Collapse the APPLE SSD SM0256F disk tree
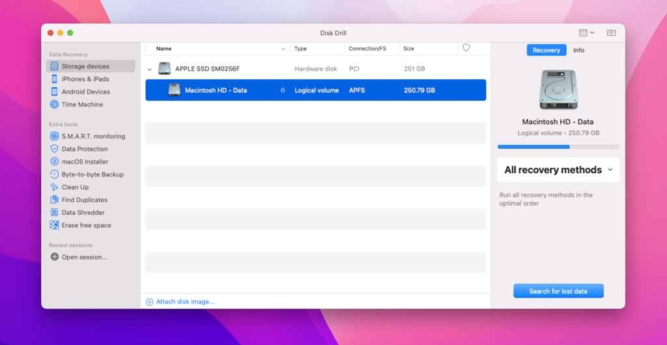 (x=150, y=69)
